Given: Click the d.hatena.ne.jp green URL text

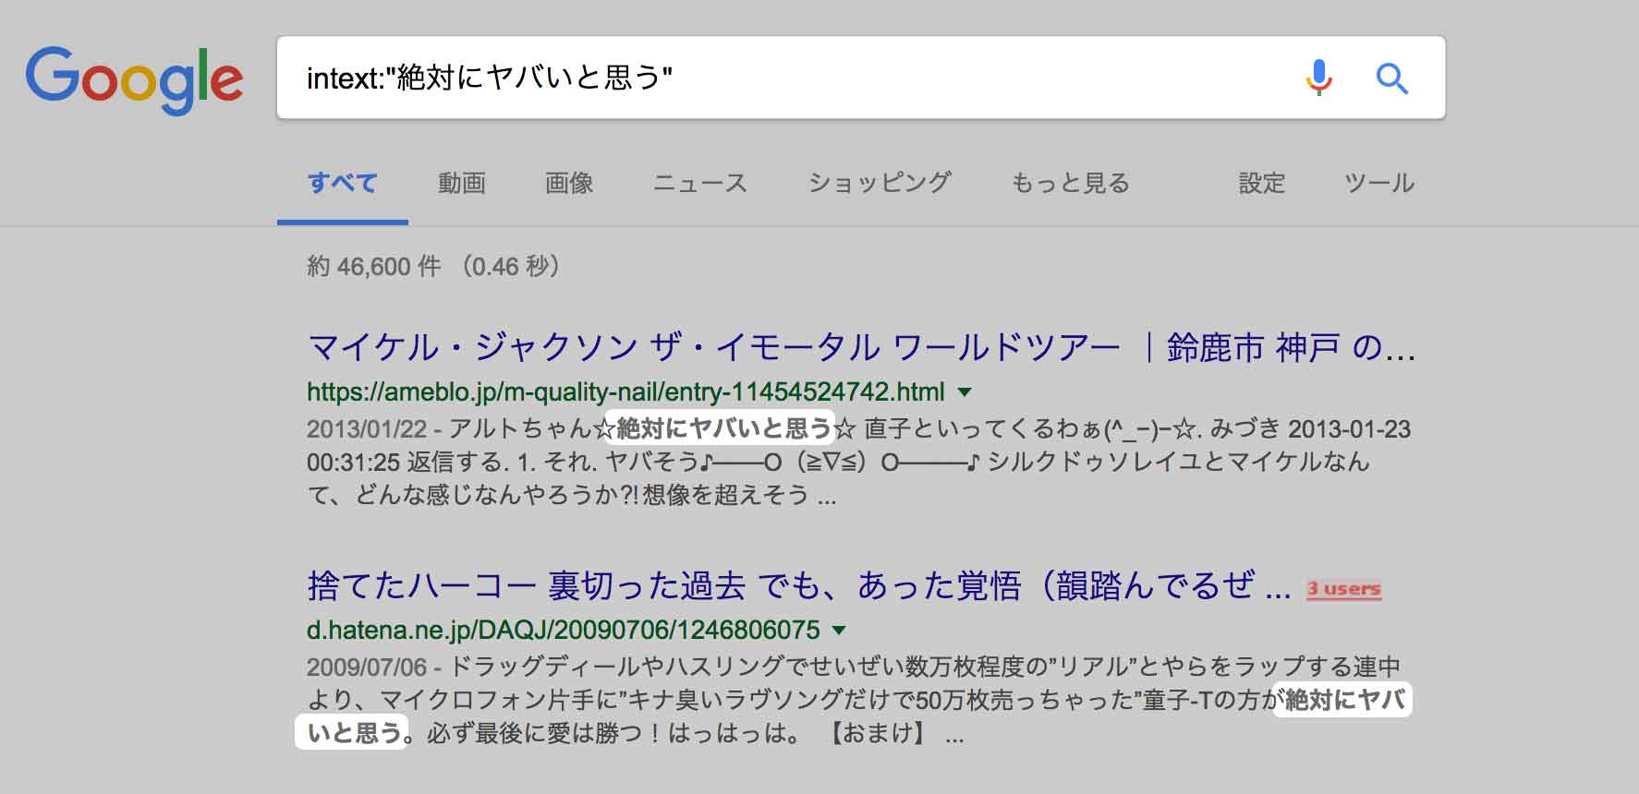Looking at the screenshot, I should pos(564,631).
